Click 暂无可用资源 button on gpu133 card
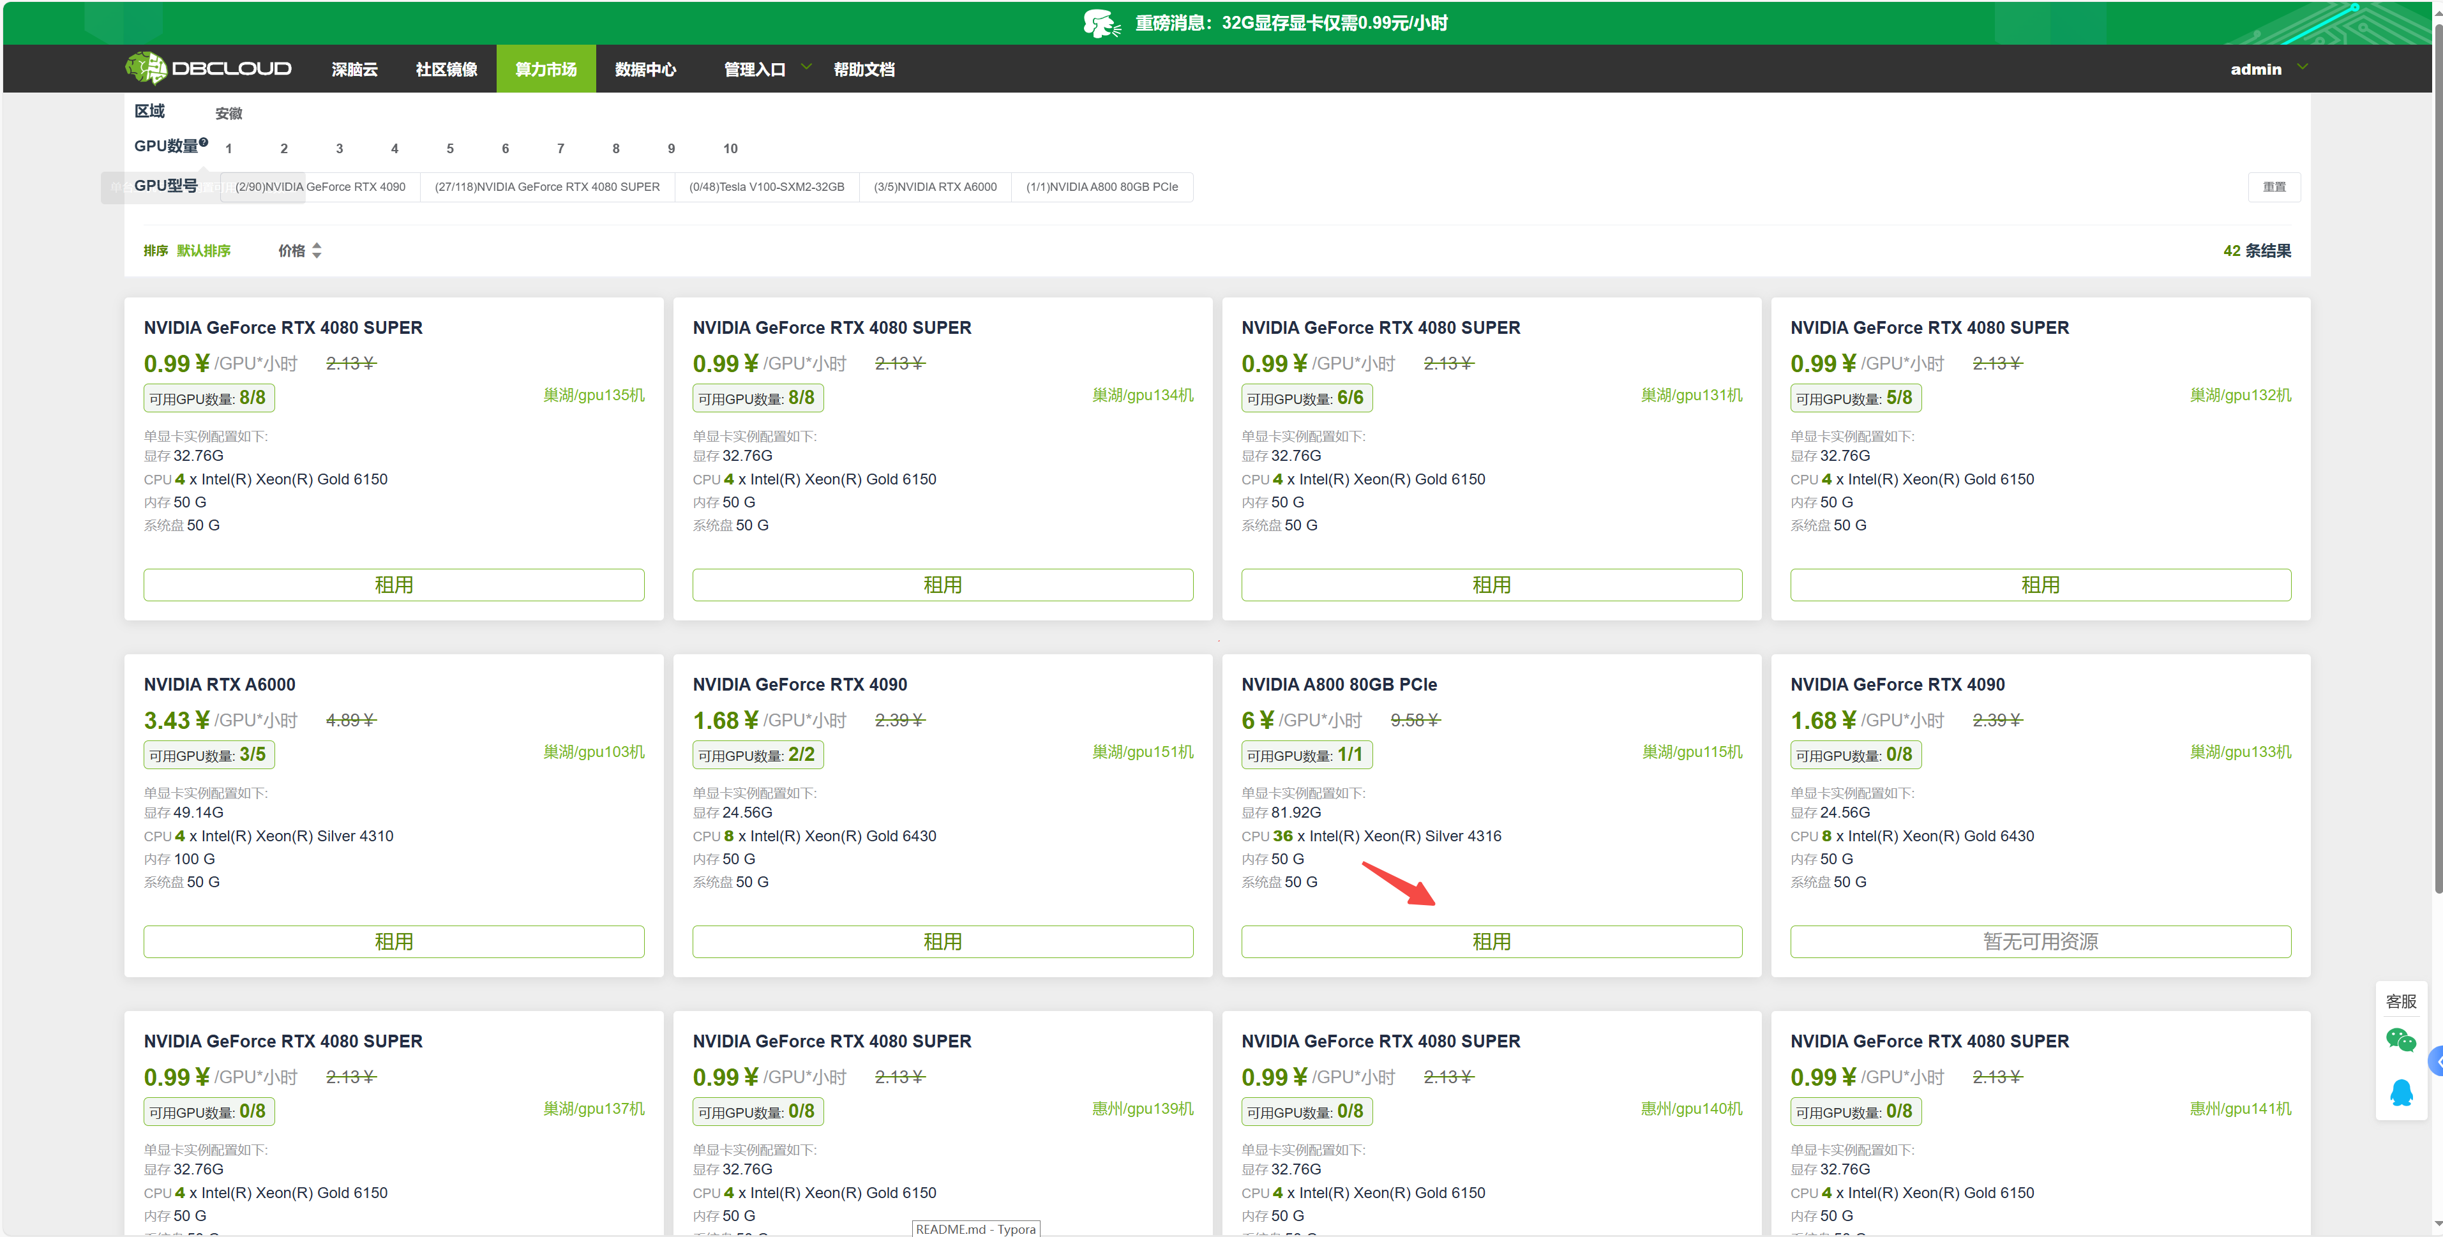The width and height of the screenshot is (2443, 1237). coord(2041,941)
